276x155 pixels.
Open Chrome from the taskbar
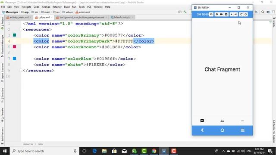click(154, 151)
